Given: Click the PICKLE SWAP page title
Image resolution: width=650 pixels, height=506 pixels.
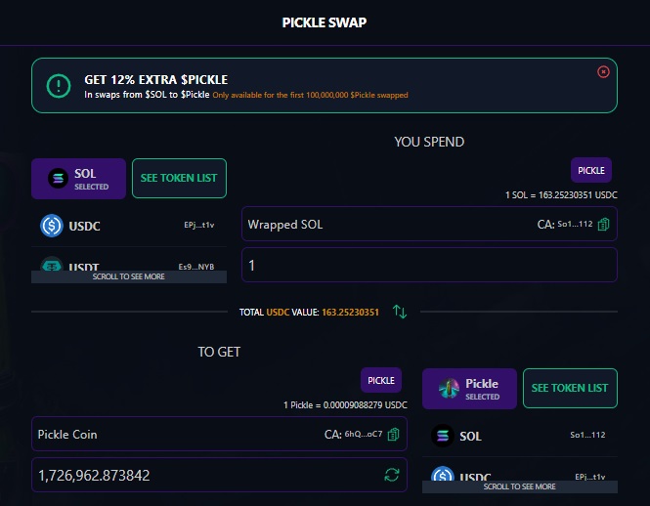Looking at the screenshot, I should [325, 22].
